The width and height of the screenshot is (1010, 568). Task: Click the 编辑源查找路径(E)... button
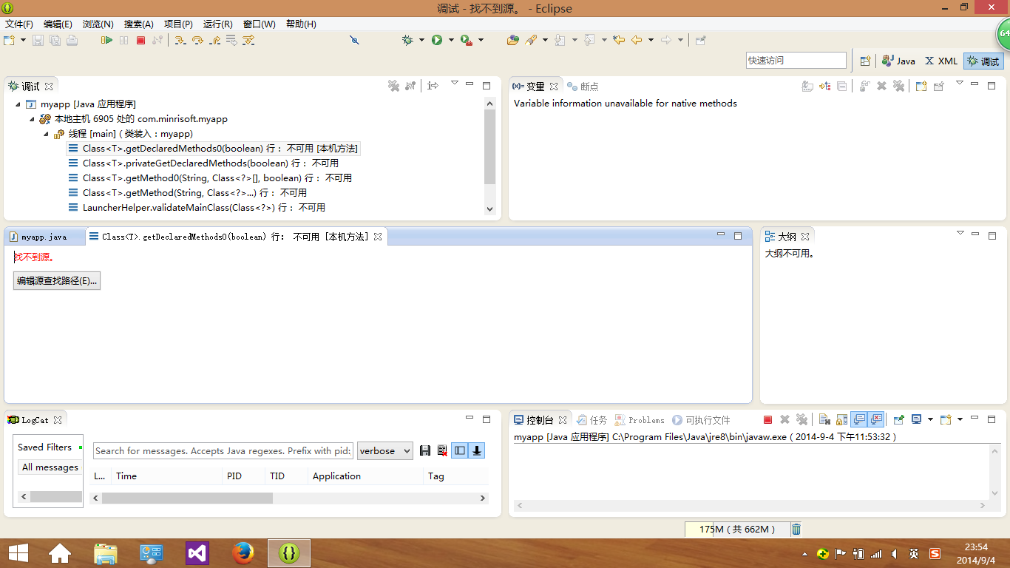tap(57, 280)
